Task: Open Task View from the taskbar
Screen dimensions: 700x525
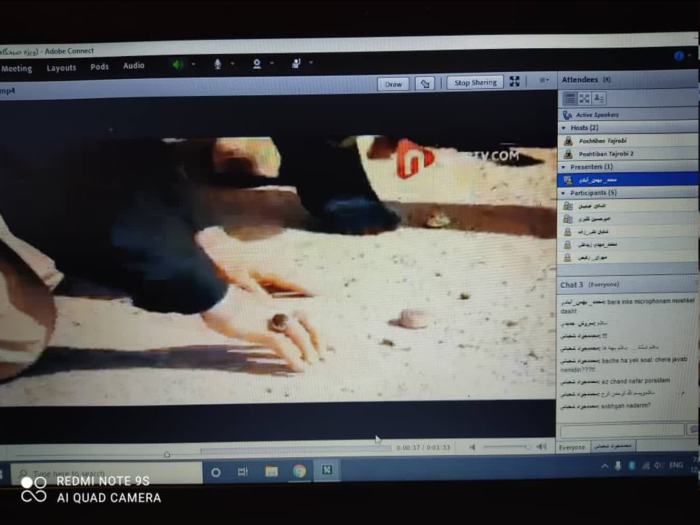Action: click(x=243, y=471)
